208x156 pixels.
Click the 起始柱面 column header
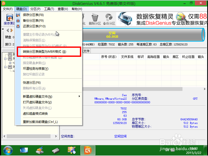click(x=153, y=57)
